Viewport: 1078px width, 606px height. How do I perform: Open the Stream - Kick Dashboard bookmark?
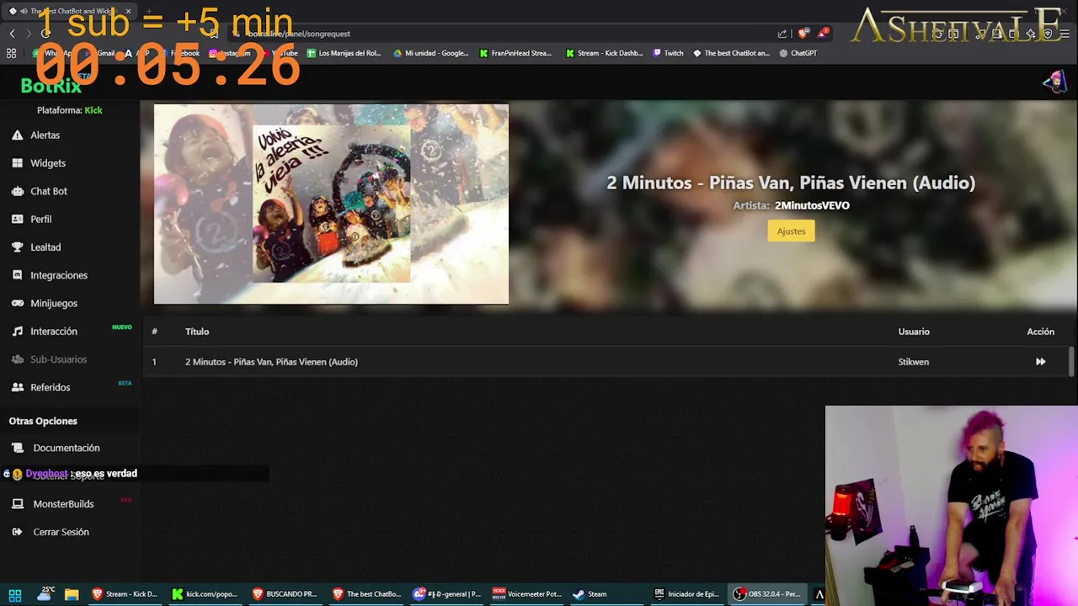605,53
